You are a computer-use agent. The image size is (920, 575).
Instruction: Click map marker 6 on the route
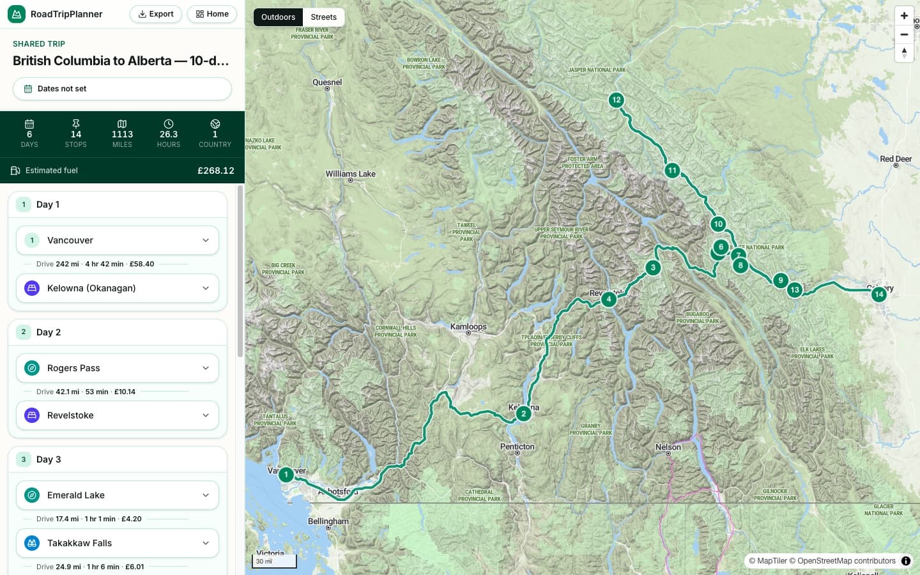(x=721, y=247)
